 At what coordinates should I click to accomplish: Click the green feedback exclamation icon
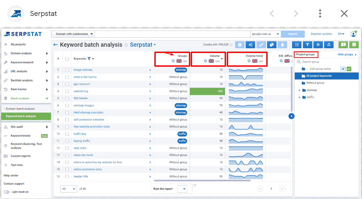pyautogui.click(x=343, y=45)
